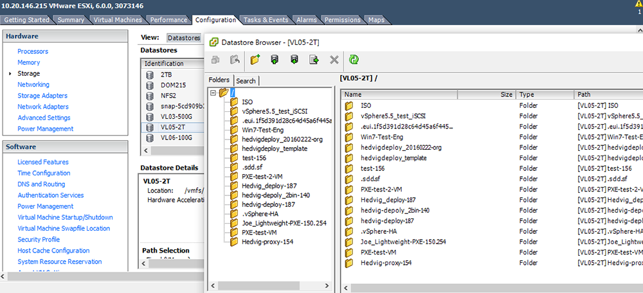The image size is (643, 293).
Task: Open the Licensed Features link
Action: coord(43,162)
